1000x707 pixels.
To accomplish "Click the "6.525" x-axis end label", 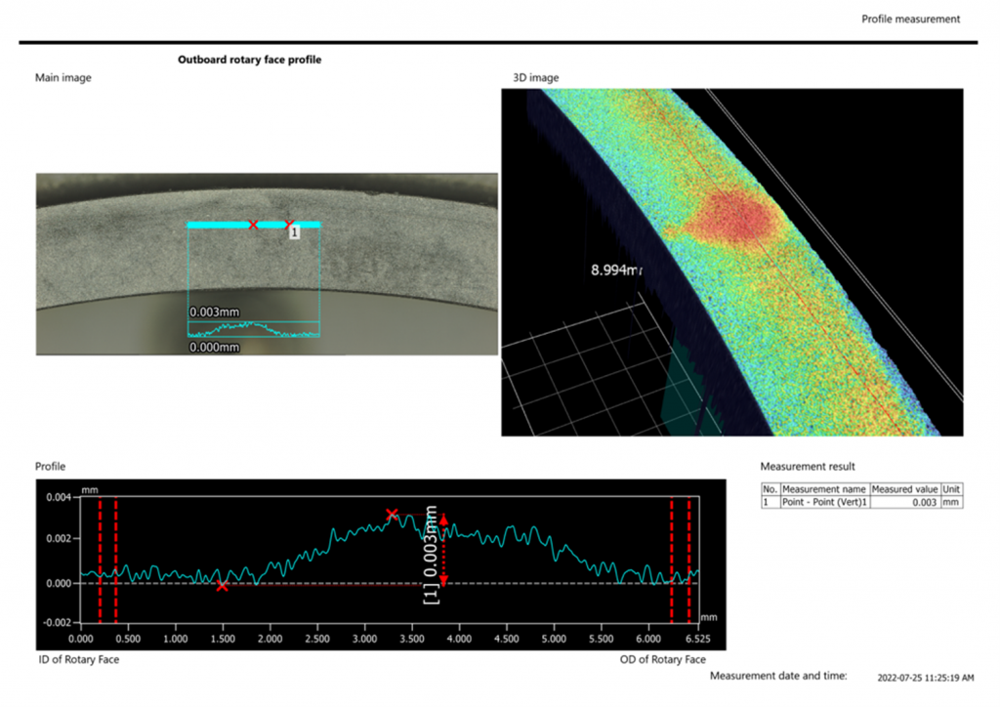I will pos(697,639).
